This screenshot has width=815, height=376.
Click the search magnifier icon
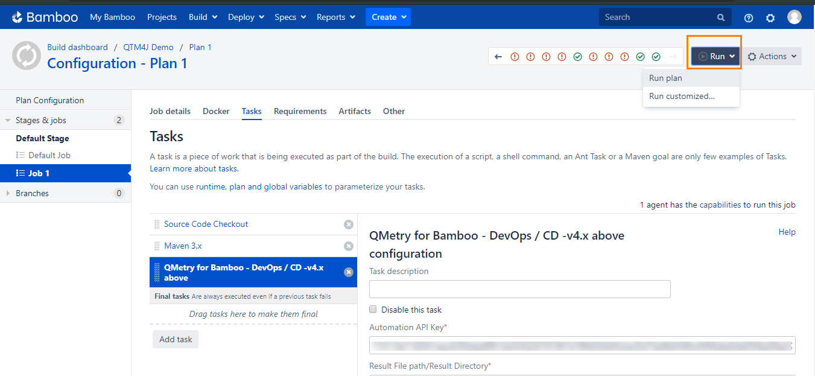(721, 18)
